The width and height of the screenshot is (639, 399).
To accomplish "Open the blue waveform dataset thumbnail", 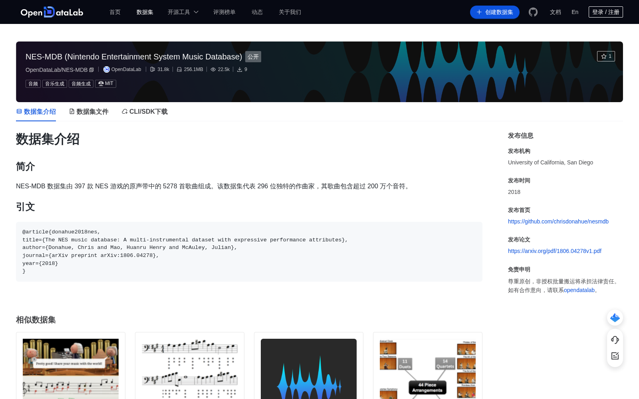I will 309,369.
